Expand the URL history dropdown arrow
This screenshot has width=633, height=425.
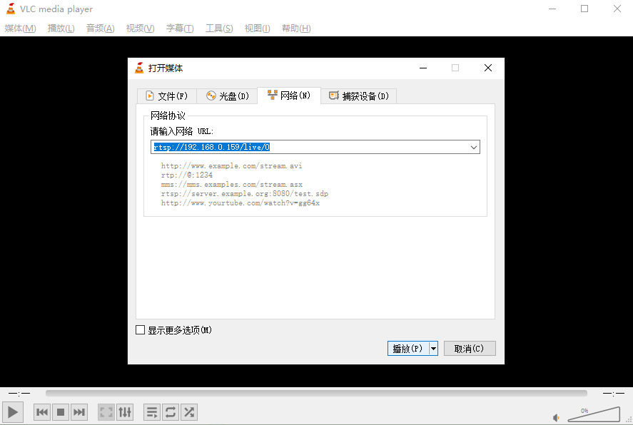coord(474,147)
